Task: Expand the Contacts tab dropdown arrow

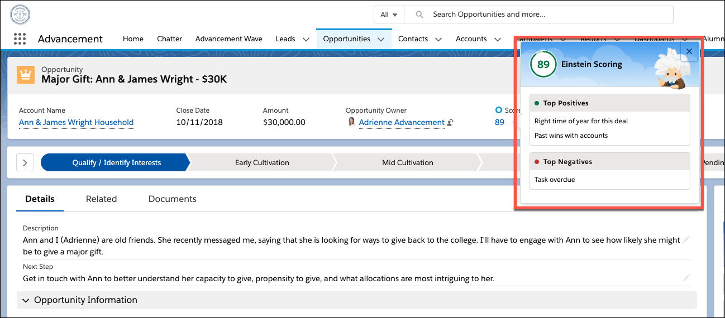Action: (x=438, y=39)
